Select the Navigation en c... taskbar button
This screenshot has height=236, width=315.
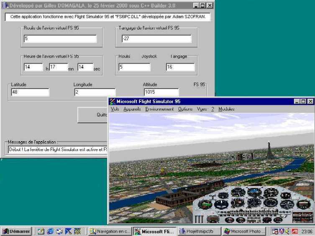pos(110,231)
